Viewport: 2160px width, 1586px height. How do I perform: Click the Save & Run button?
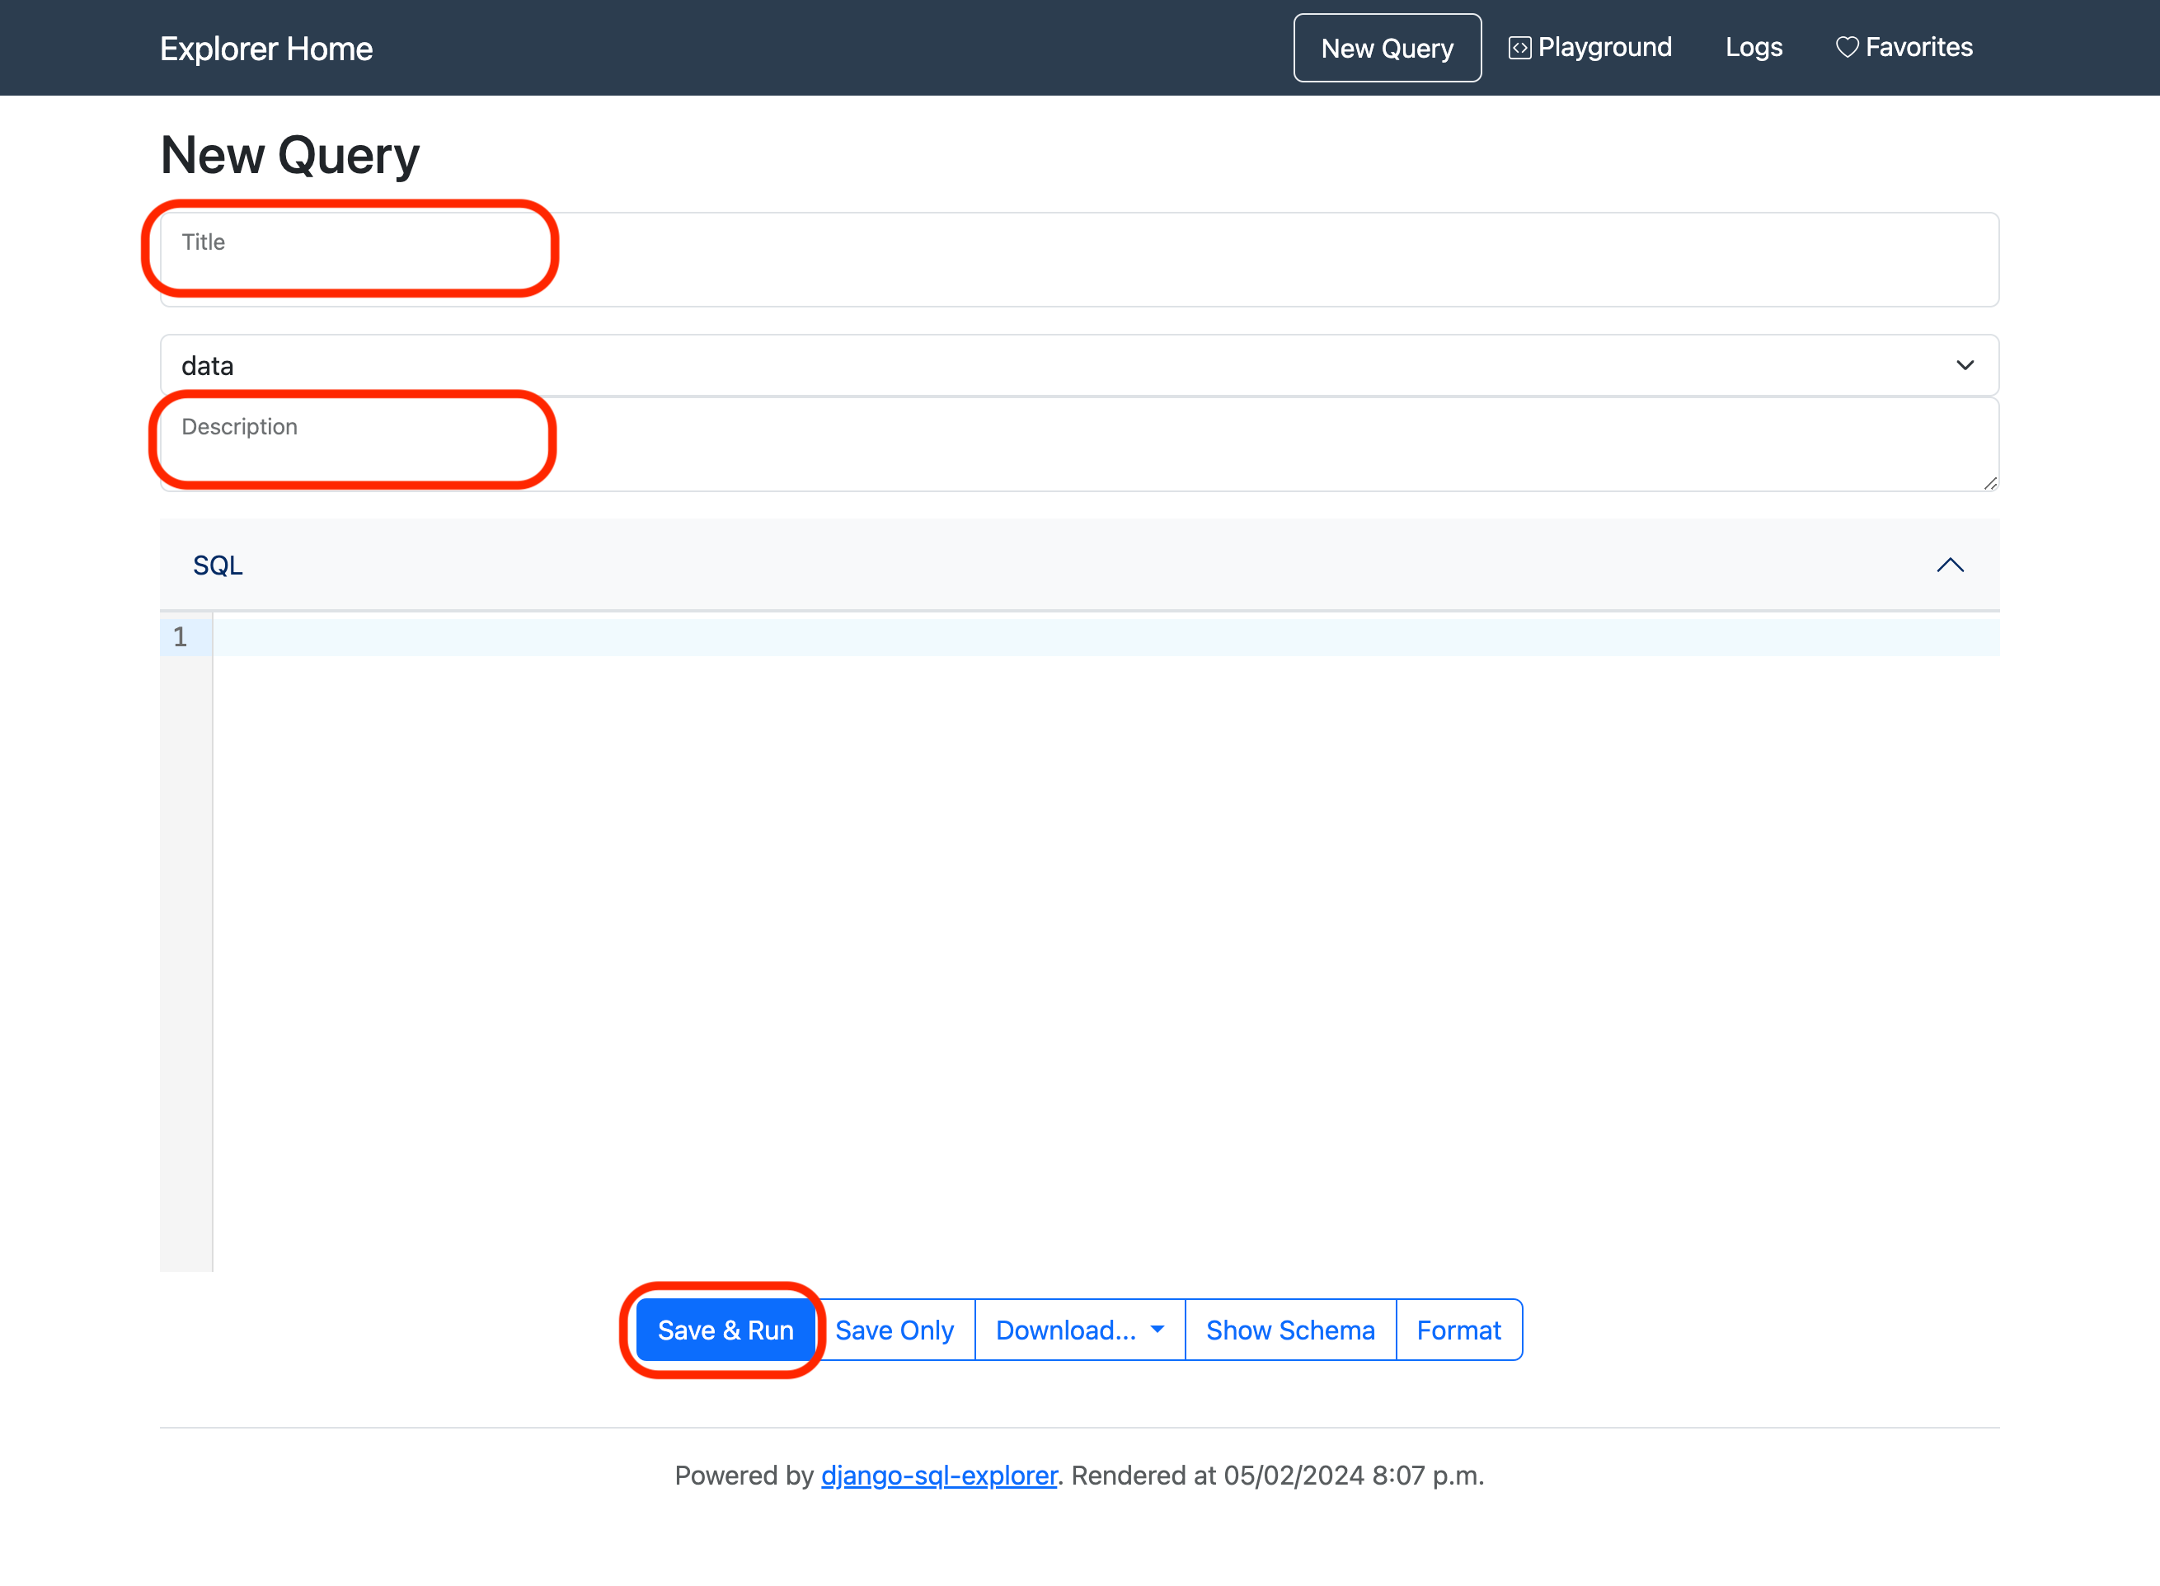coord(725,1330)
